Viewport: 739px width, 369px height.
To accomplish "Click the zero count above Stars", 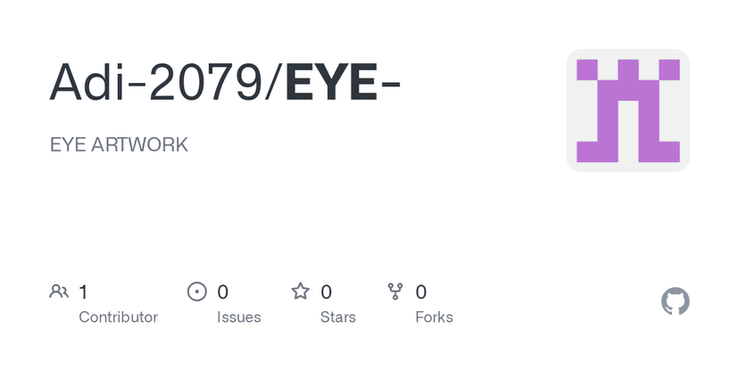I will 327,291.
